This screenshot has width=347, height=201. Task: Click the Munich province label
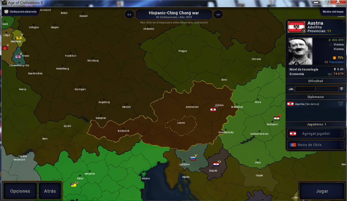point(126,107)
